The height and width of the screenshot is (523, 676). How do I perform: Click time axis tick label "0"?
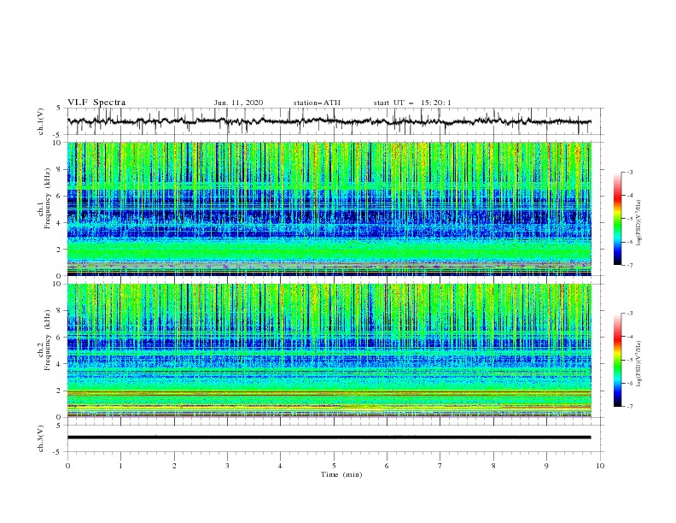pyautogui.click(x=67, y=466)
